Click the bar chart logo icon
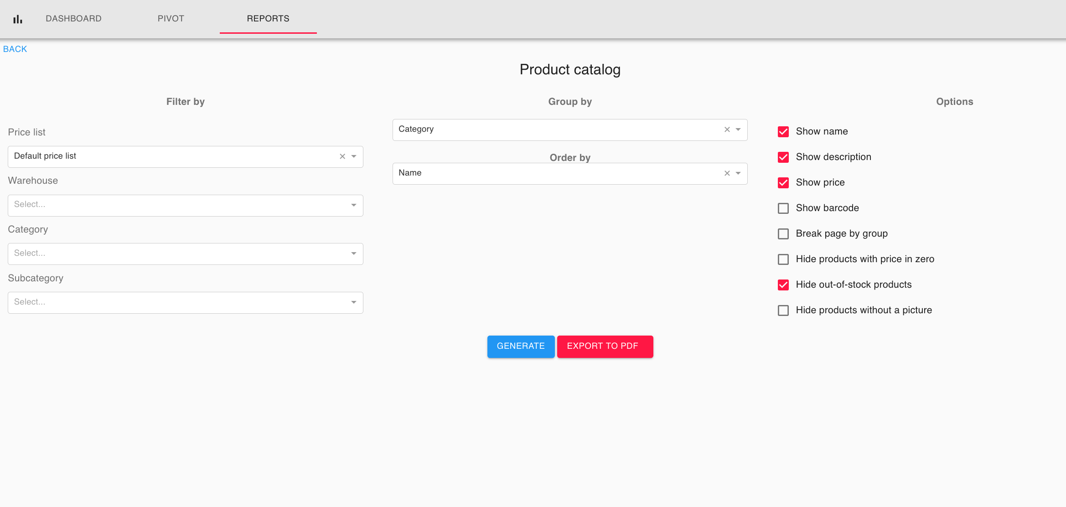The height and width of the screenshot is (507, 1066). (x=18, y=19)
